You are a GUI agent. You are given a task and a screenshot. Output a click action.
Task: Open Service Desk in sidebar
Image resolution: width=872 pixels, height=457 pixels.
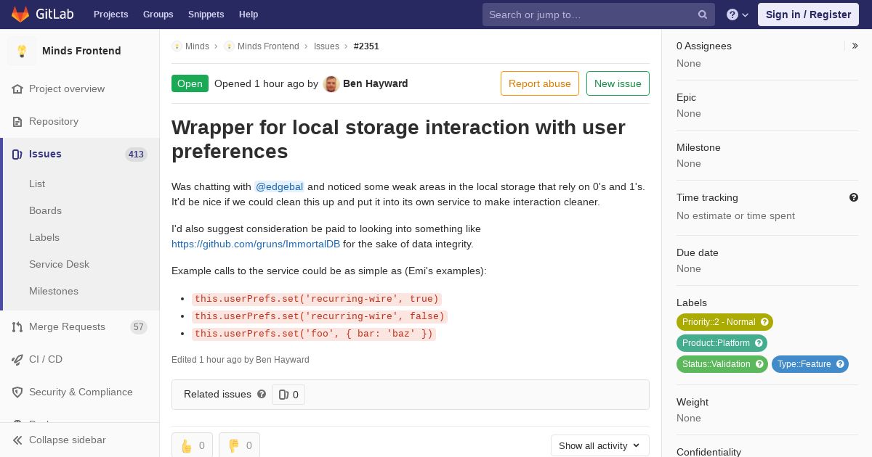tap(59, 264)
